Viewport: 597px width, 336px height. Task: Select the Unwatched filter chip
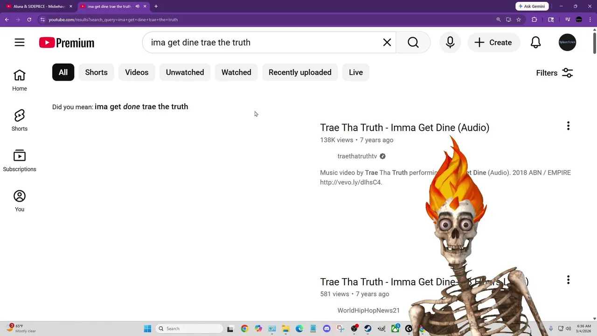(x=185, y=72)
